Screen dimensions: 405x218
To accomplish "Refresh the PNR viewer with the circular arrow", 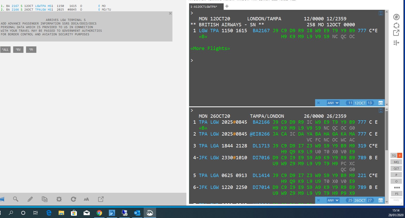I will 74,199.
